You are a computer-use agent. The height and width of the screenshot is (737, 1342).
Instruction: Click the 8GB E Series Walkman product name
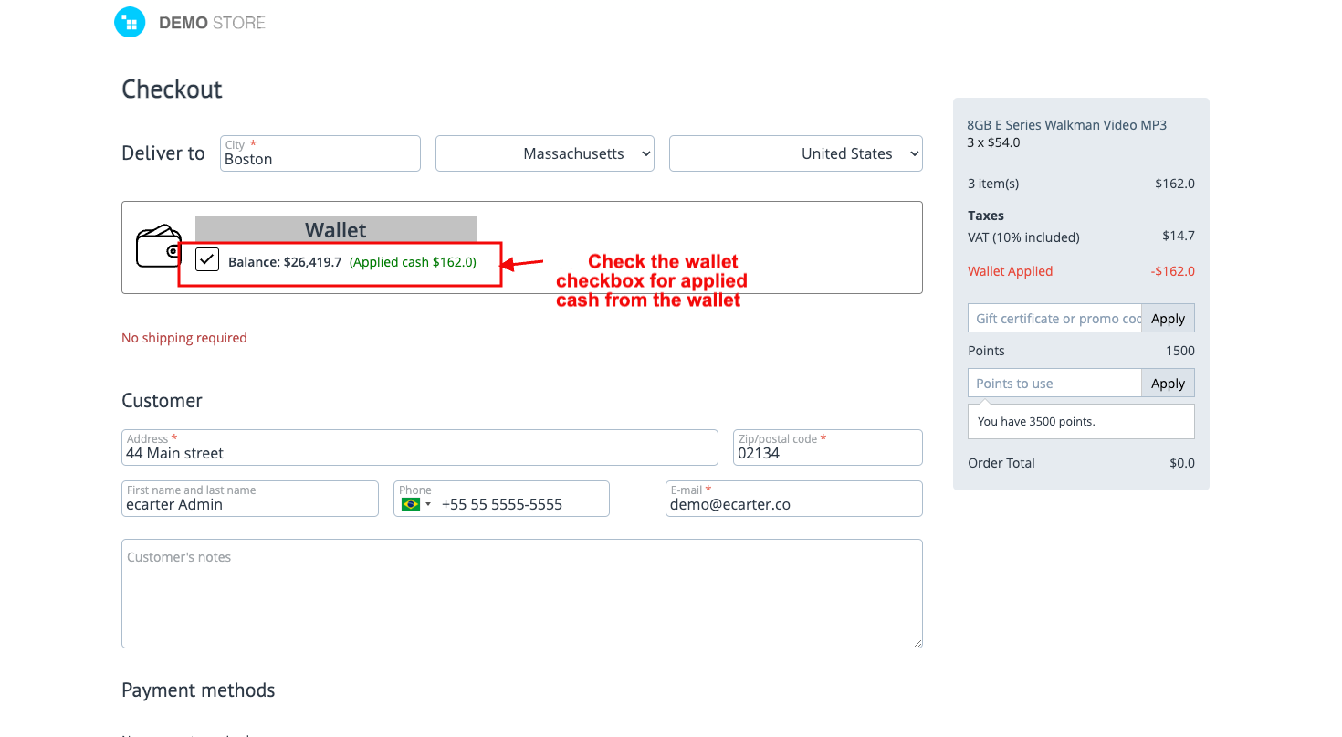click(1066, 125)
